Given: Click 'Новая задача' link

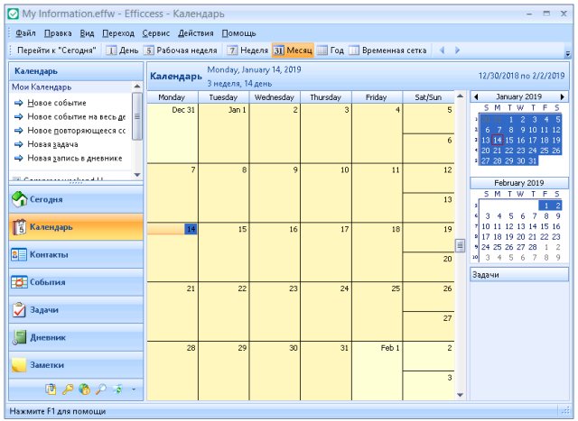Looking at the screenshot, I should point(52,144).
